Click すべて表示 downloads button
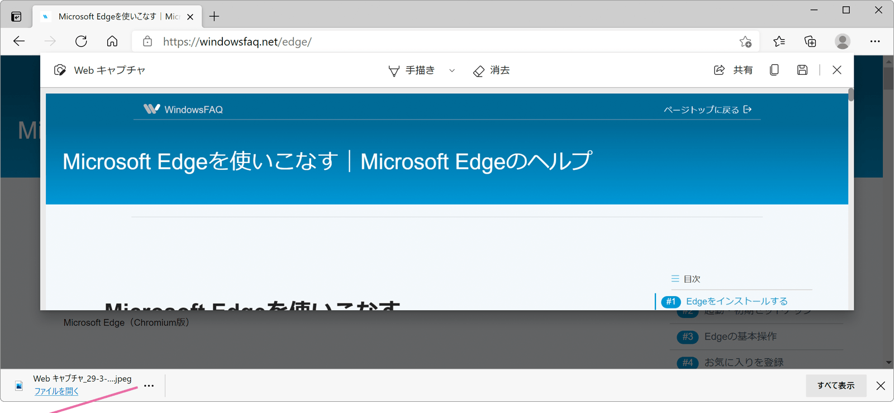Viewport: 894px width, 413px height. [836, 386]
